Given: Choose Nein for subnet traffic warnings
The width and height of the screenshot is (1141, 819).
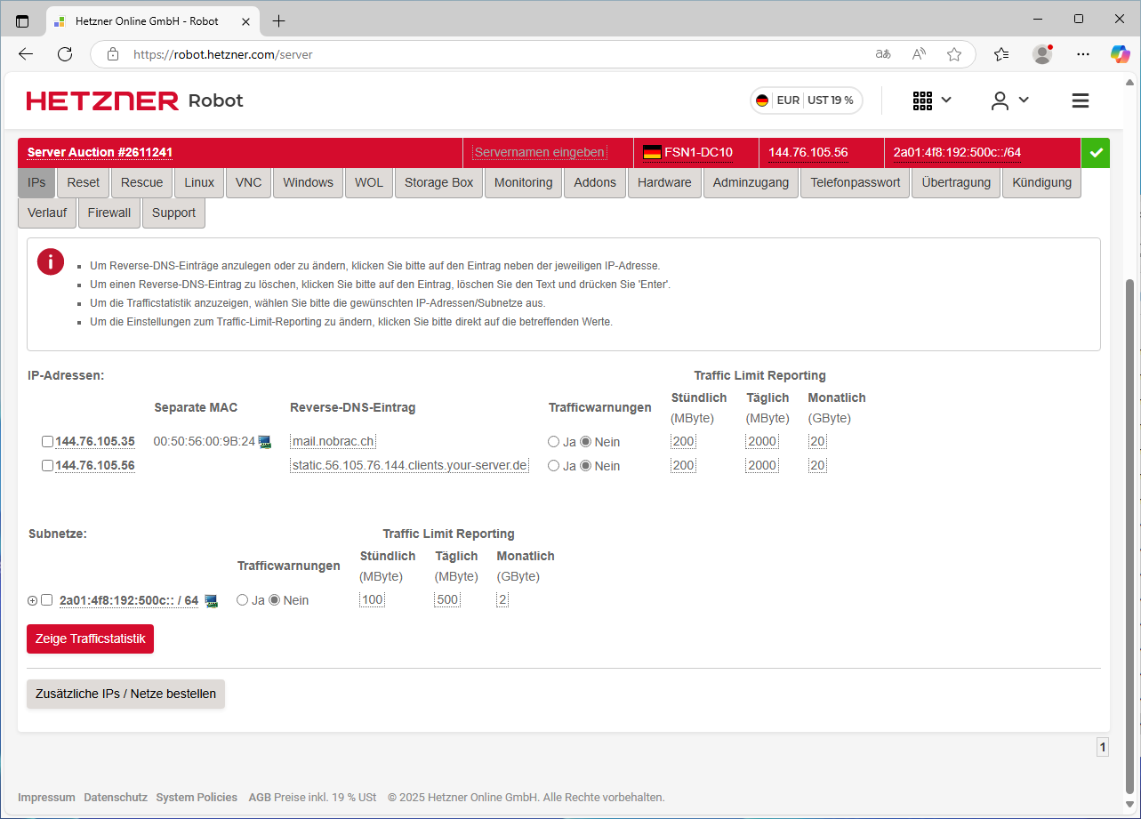Looking at the screenshot, I should [x=274, y=600].
